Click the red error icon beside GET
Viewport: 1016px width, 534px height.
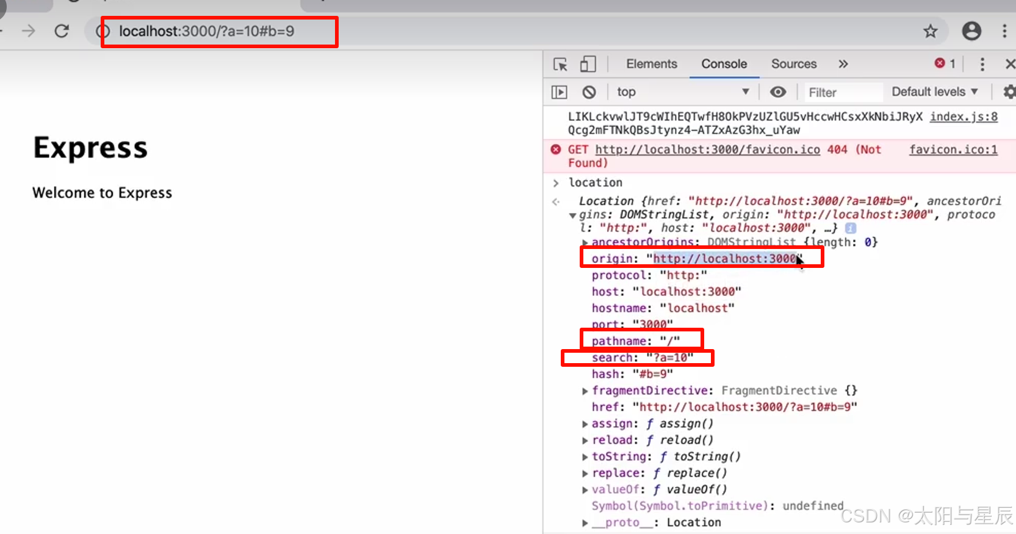(x=555, y=150)
